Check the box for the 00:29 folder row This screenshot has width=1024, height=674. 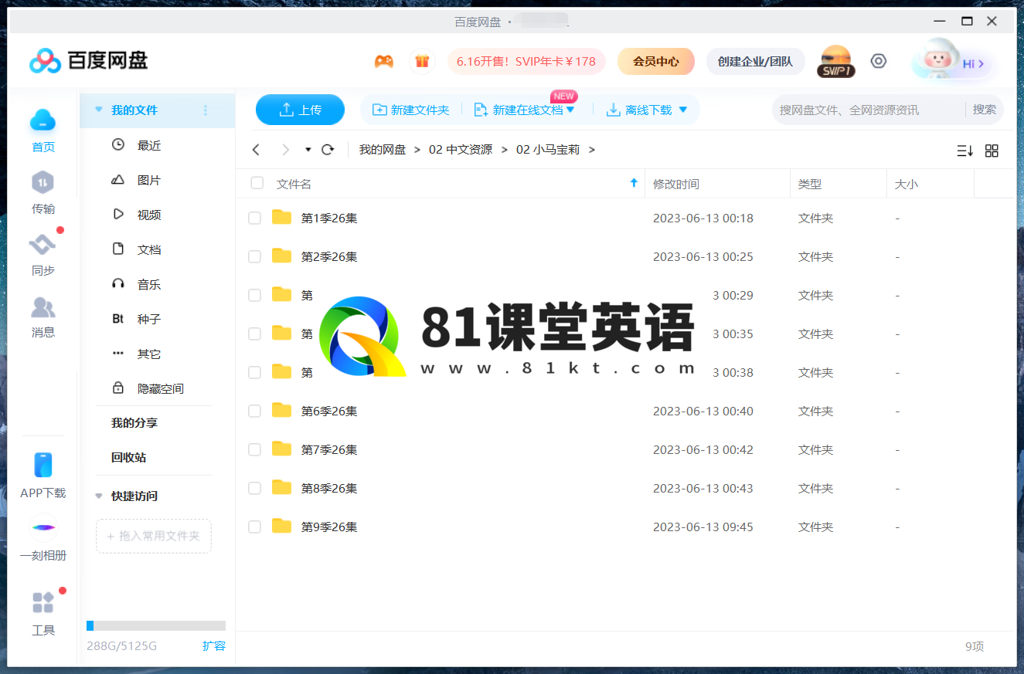click(x=254, y=296)
